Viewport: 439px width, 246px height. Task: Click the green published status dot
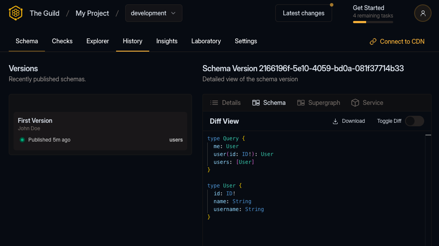[x=22, y=140]
